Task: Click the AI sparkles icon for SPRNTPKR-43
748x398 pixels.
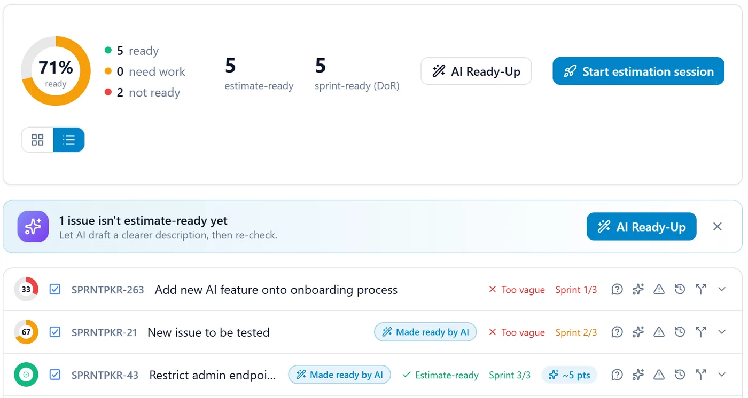Action: (638, 375)
